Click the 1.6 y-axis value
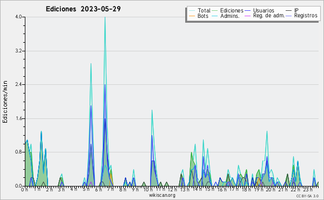This screenshot has height=200, width=324. 18,118
